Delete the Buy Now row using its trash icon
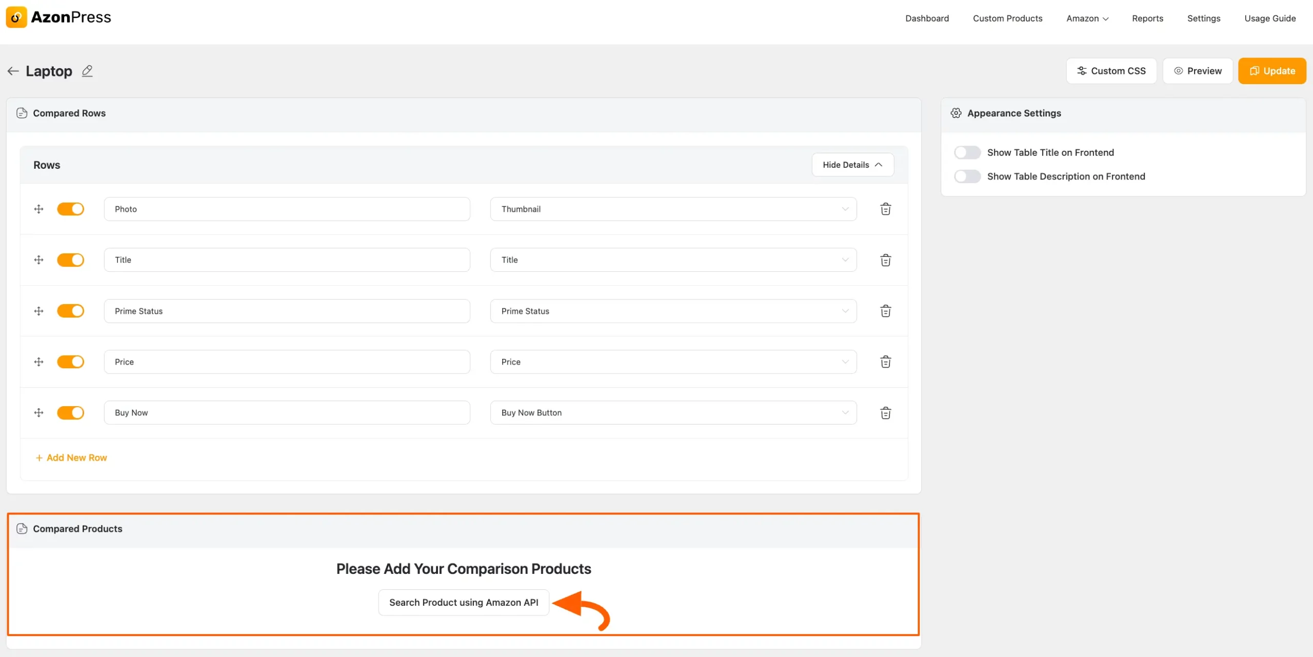This screenshot has width=1313, height=657. pyautogui.click(x=886, y=412)
